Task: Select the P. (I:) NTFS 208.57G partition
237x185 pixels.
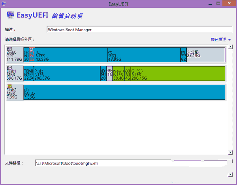Action: coord(67,73)
